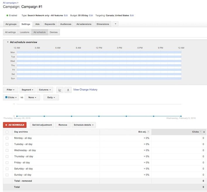This screenshot has height=192, width=207.
Task: Click the Remove button
Action: point(63,125)
